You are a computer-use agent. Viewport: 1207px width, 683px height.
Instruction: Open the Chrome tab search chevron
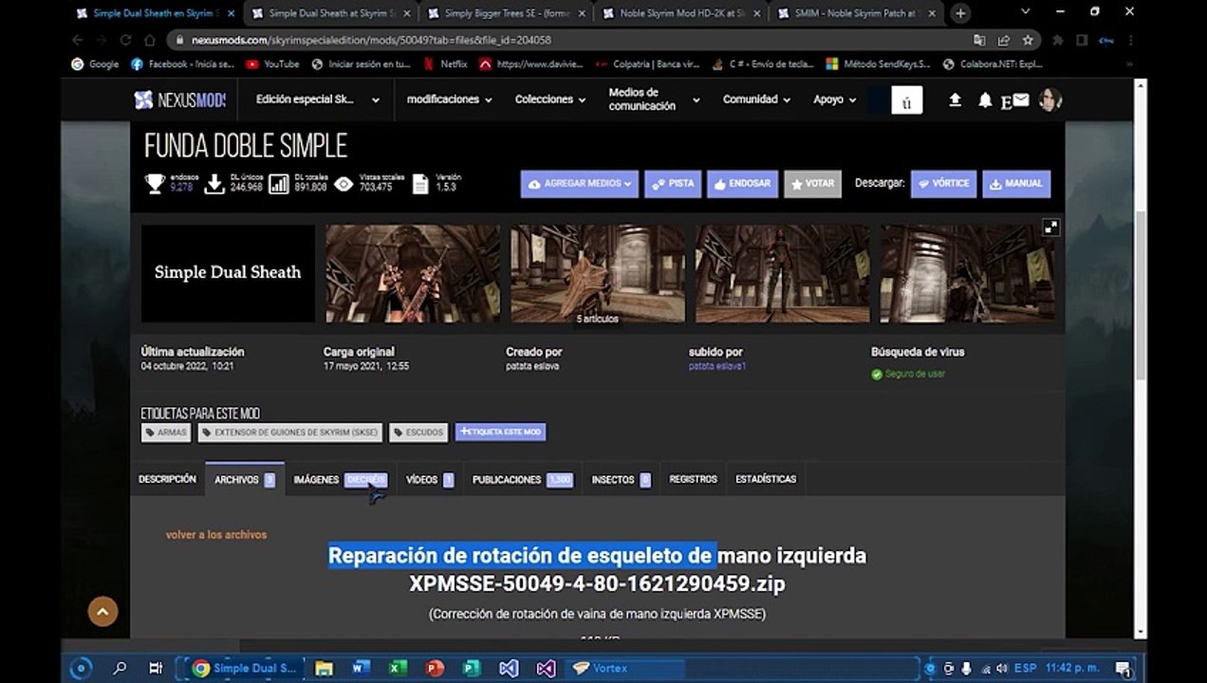(1026, 12)
